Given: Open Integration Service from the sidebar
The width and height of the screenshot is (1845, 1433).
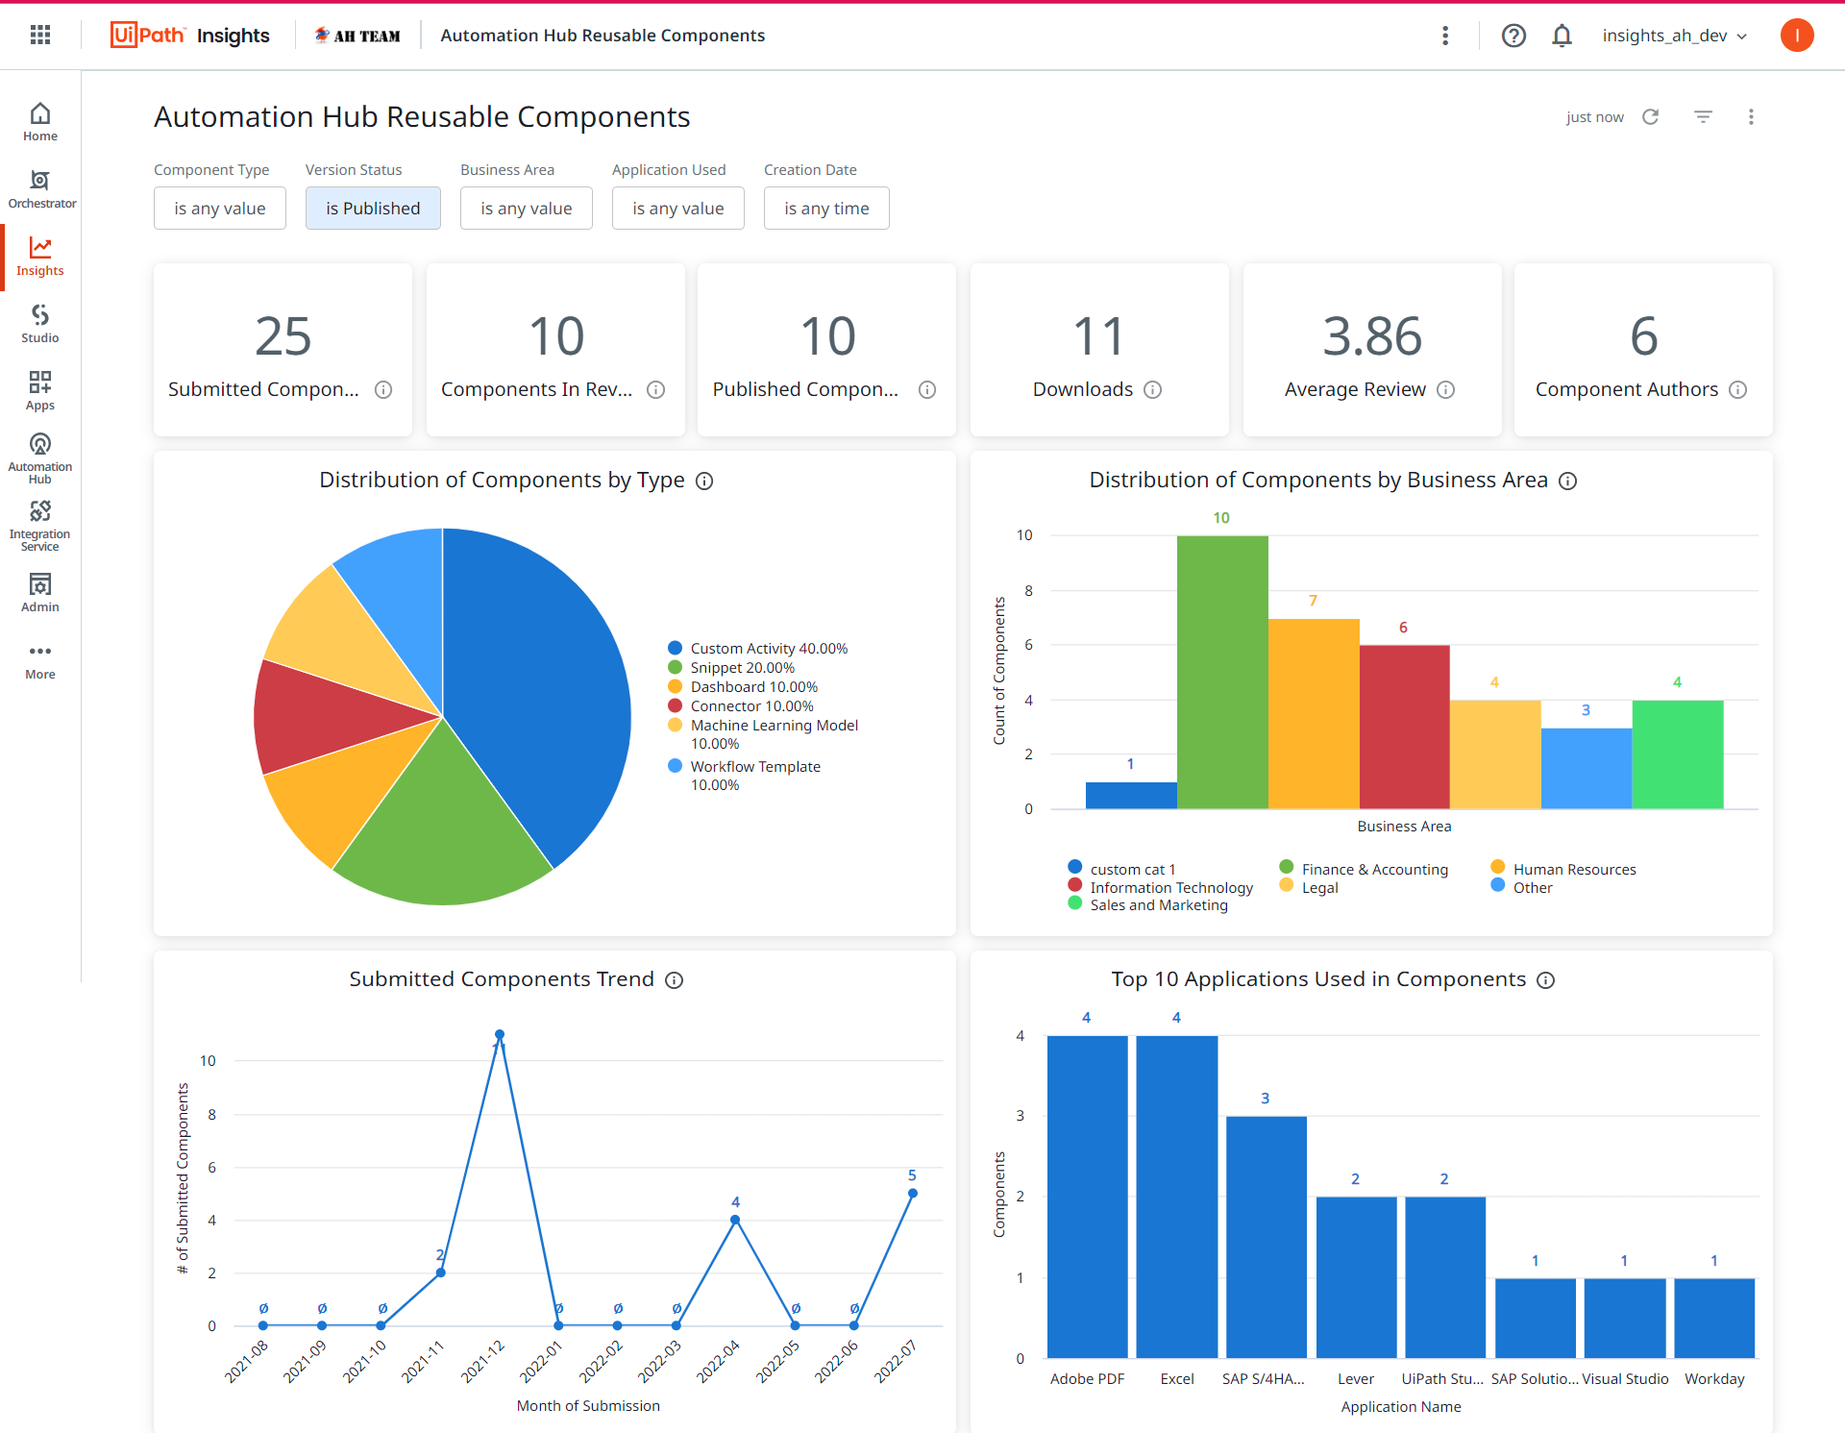Looking at the screenshot, I should click(x=40, y=526).
